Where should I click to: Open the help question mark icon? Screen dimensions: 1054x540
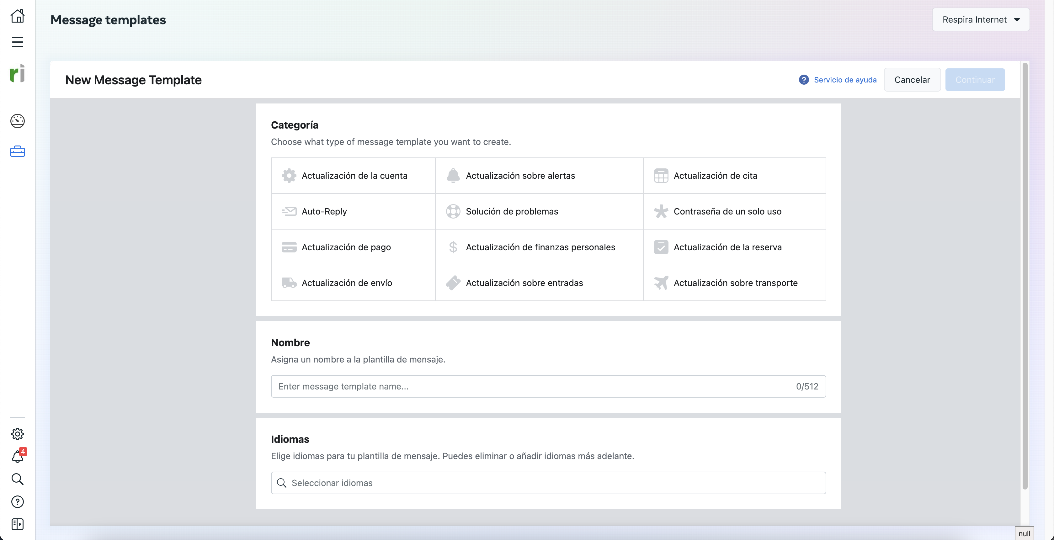pos(17,502)
